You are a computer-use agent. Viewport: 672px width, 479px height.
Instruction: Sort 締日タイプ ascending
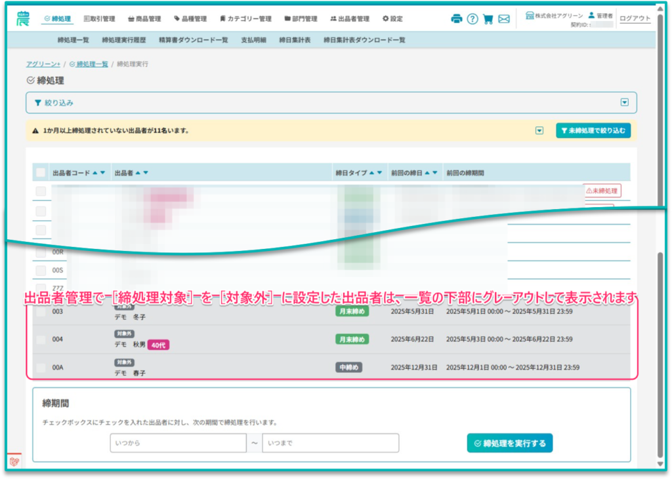pyautogui.click(x=371, y=172)
